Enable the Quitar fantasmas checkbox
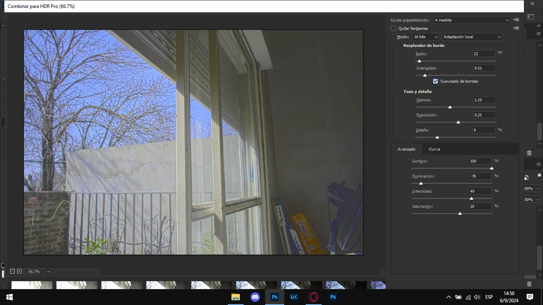 point(394,29)
